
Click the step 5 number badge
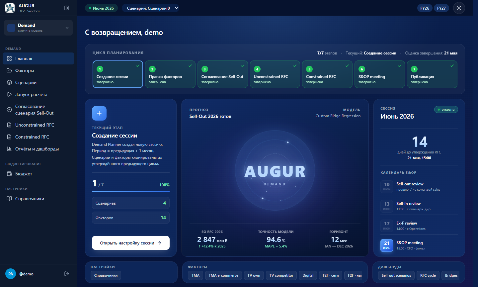pyautogui.click(x=309, y=69)
